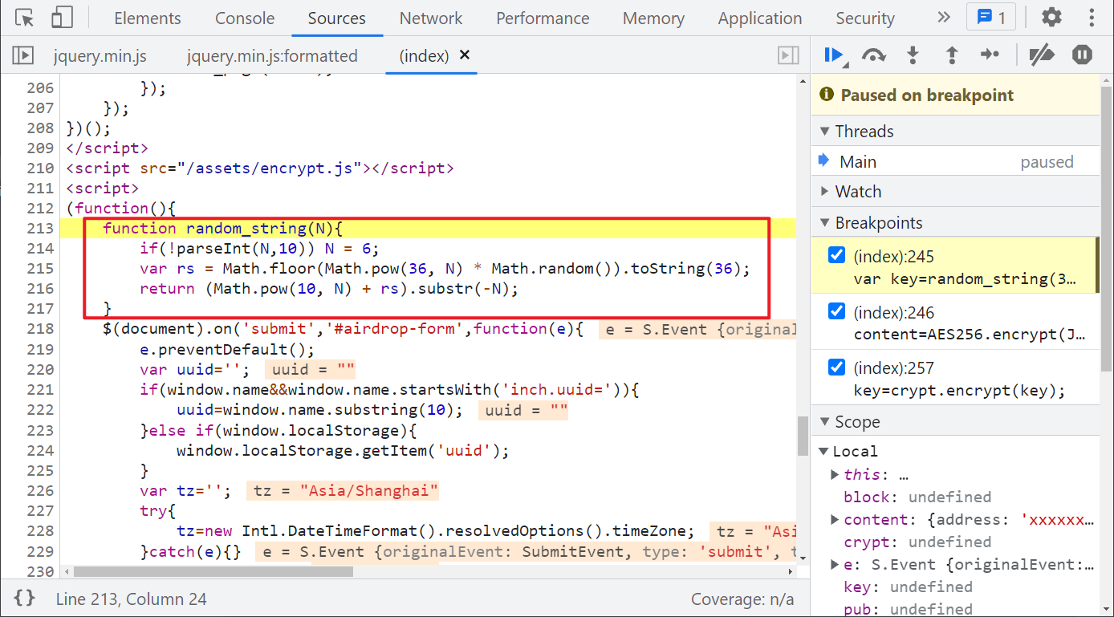
Task: Open the jquery.min.js:formatted file tab
Action: (272, 56)
